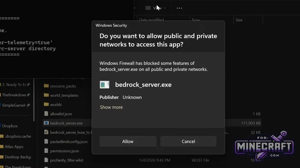Click the 1/4/2026 9:42 PM date

[155, 160]
